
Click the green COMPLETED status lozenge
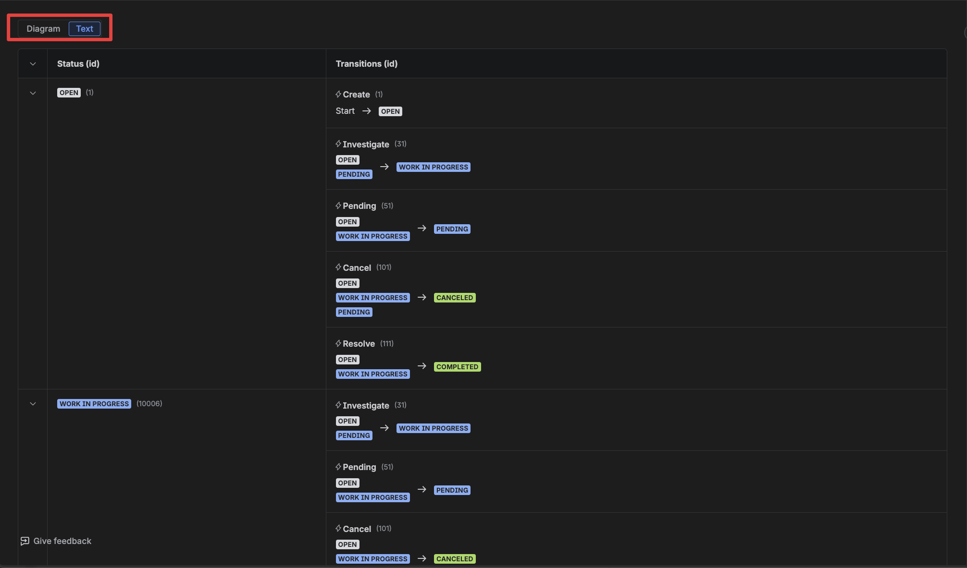pos(457,367)
